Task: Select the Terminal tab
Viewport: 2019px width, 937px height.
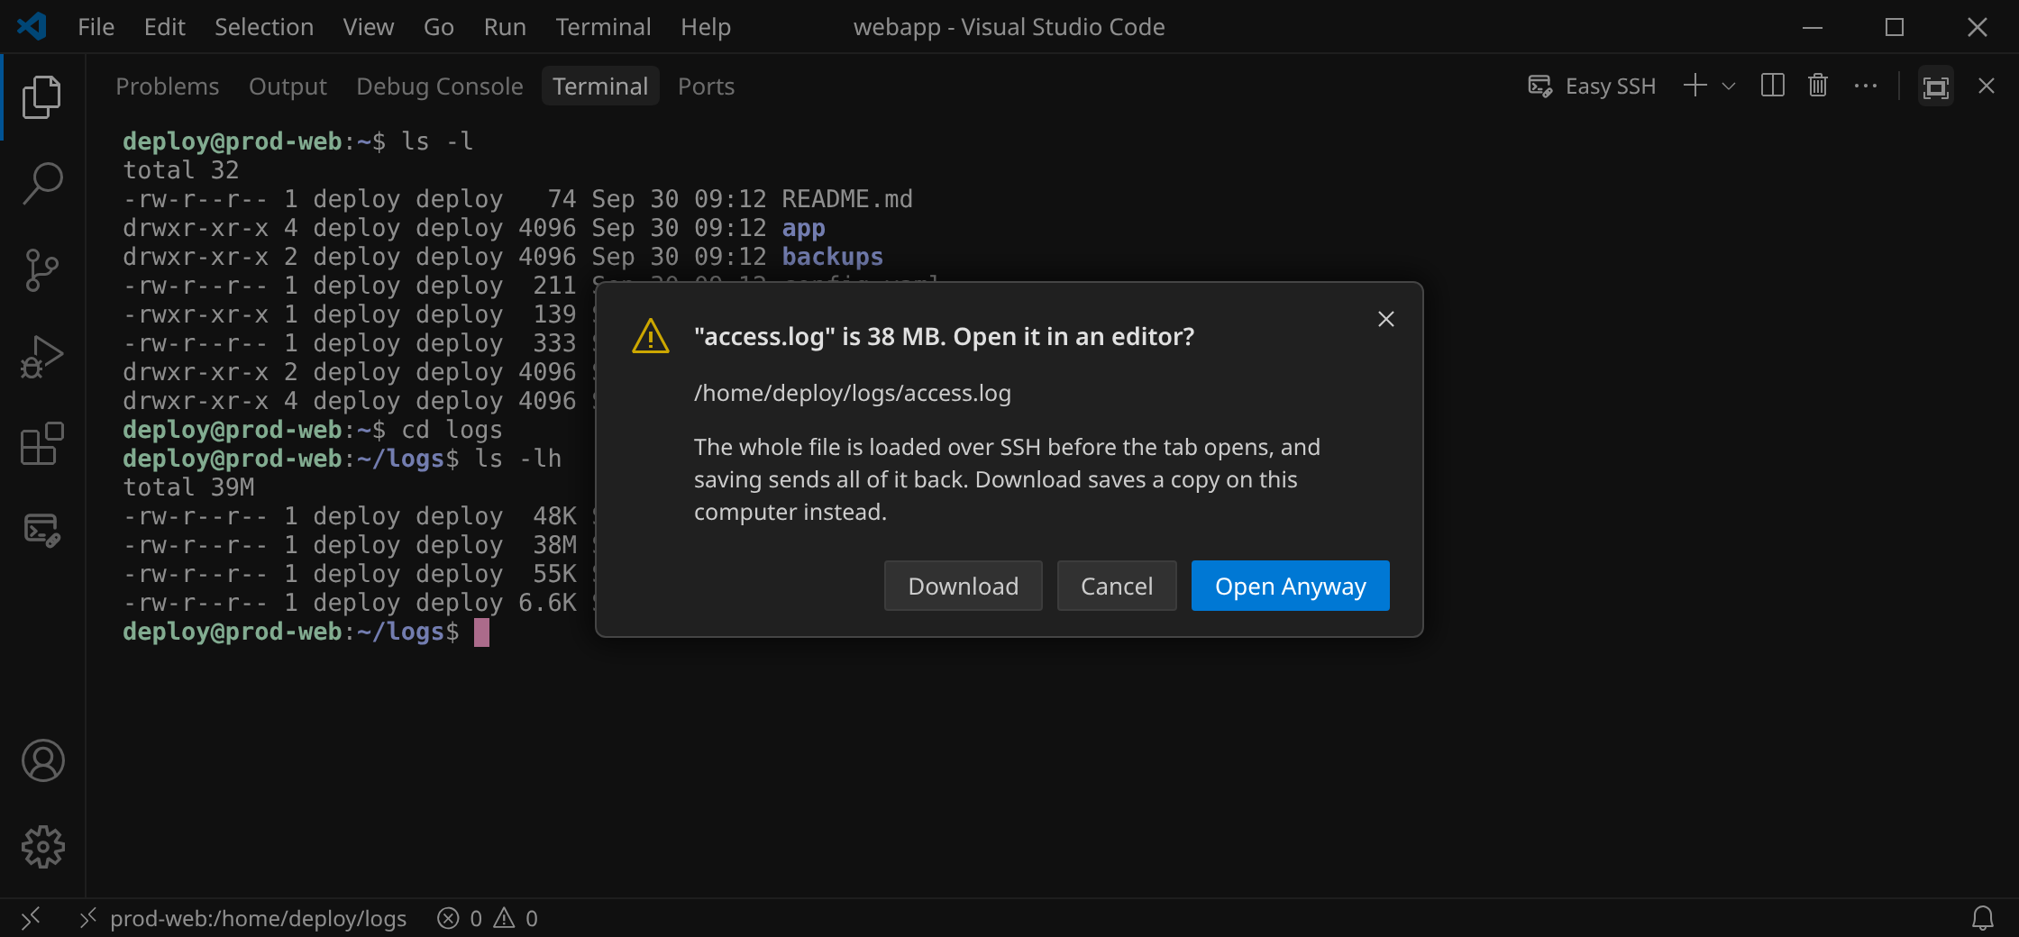Action: 600,86
